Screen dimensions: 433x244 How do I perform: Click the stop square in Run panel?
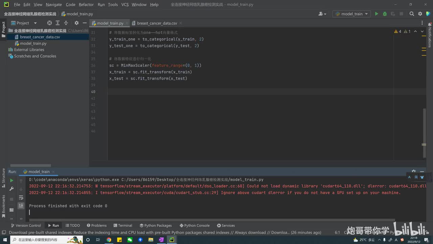(12, 199)
